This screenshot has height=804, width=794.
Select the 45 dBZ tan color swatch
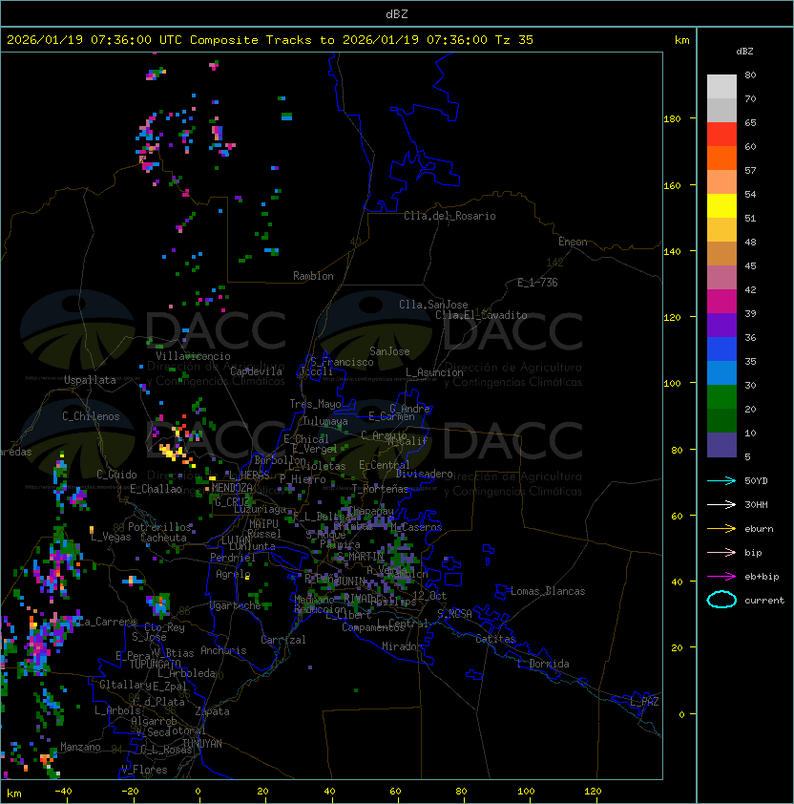[721, 254]
